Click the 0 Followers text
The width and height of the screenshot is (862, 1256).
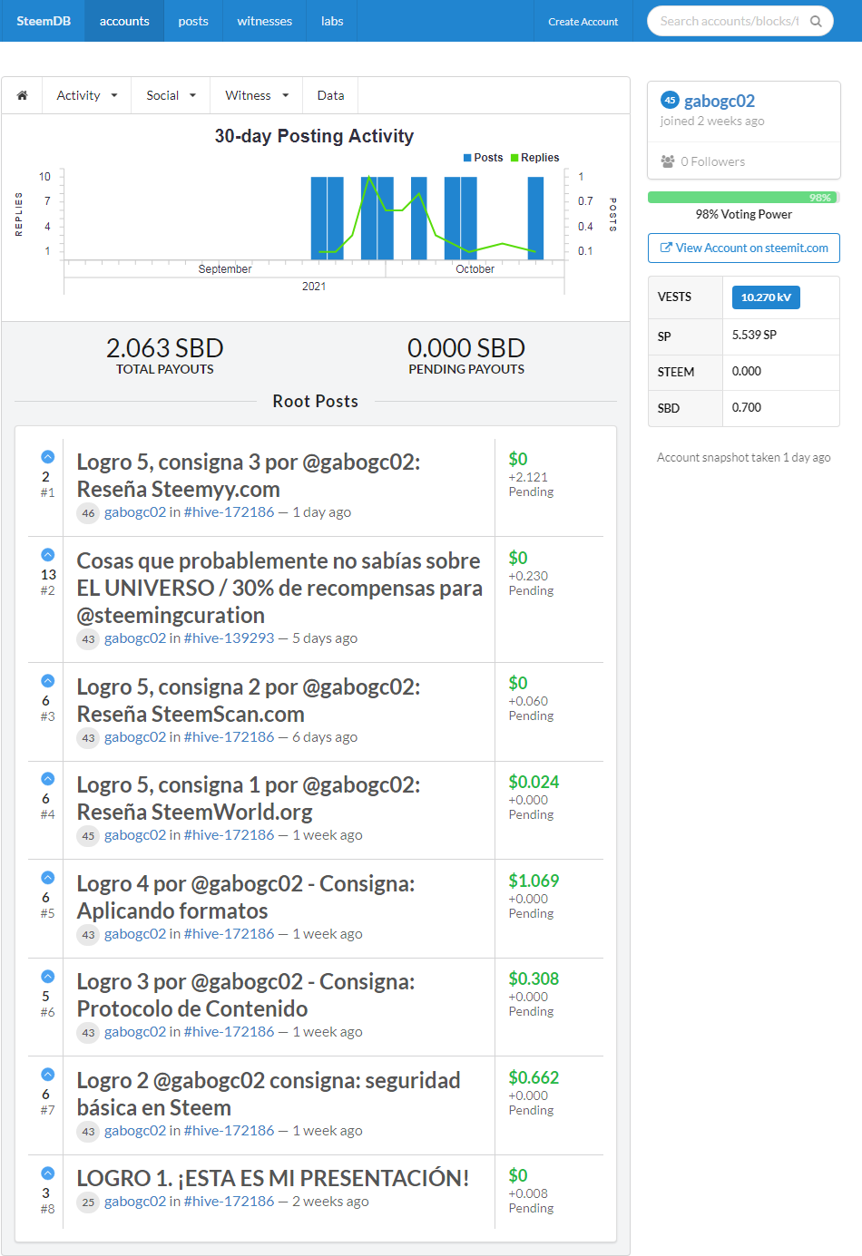pyautogui.click(x=713, y=161)
